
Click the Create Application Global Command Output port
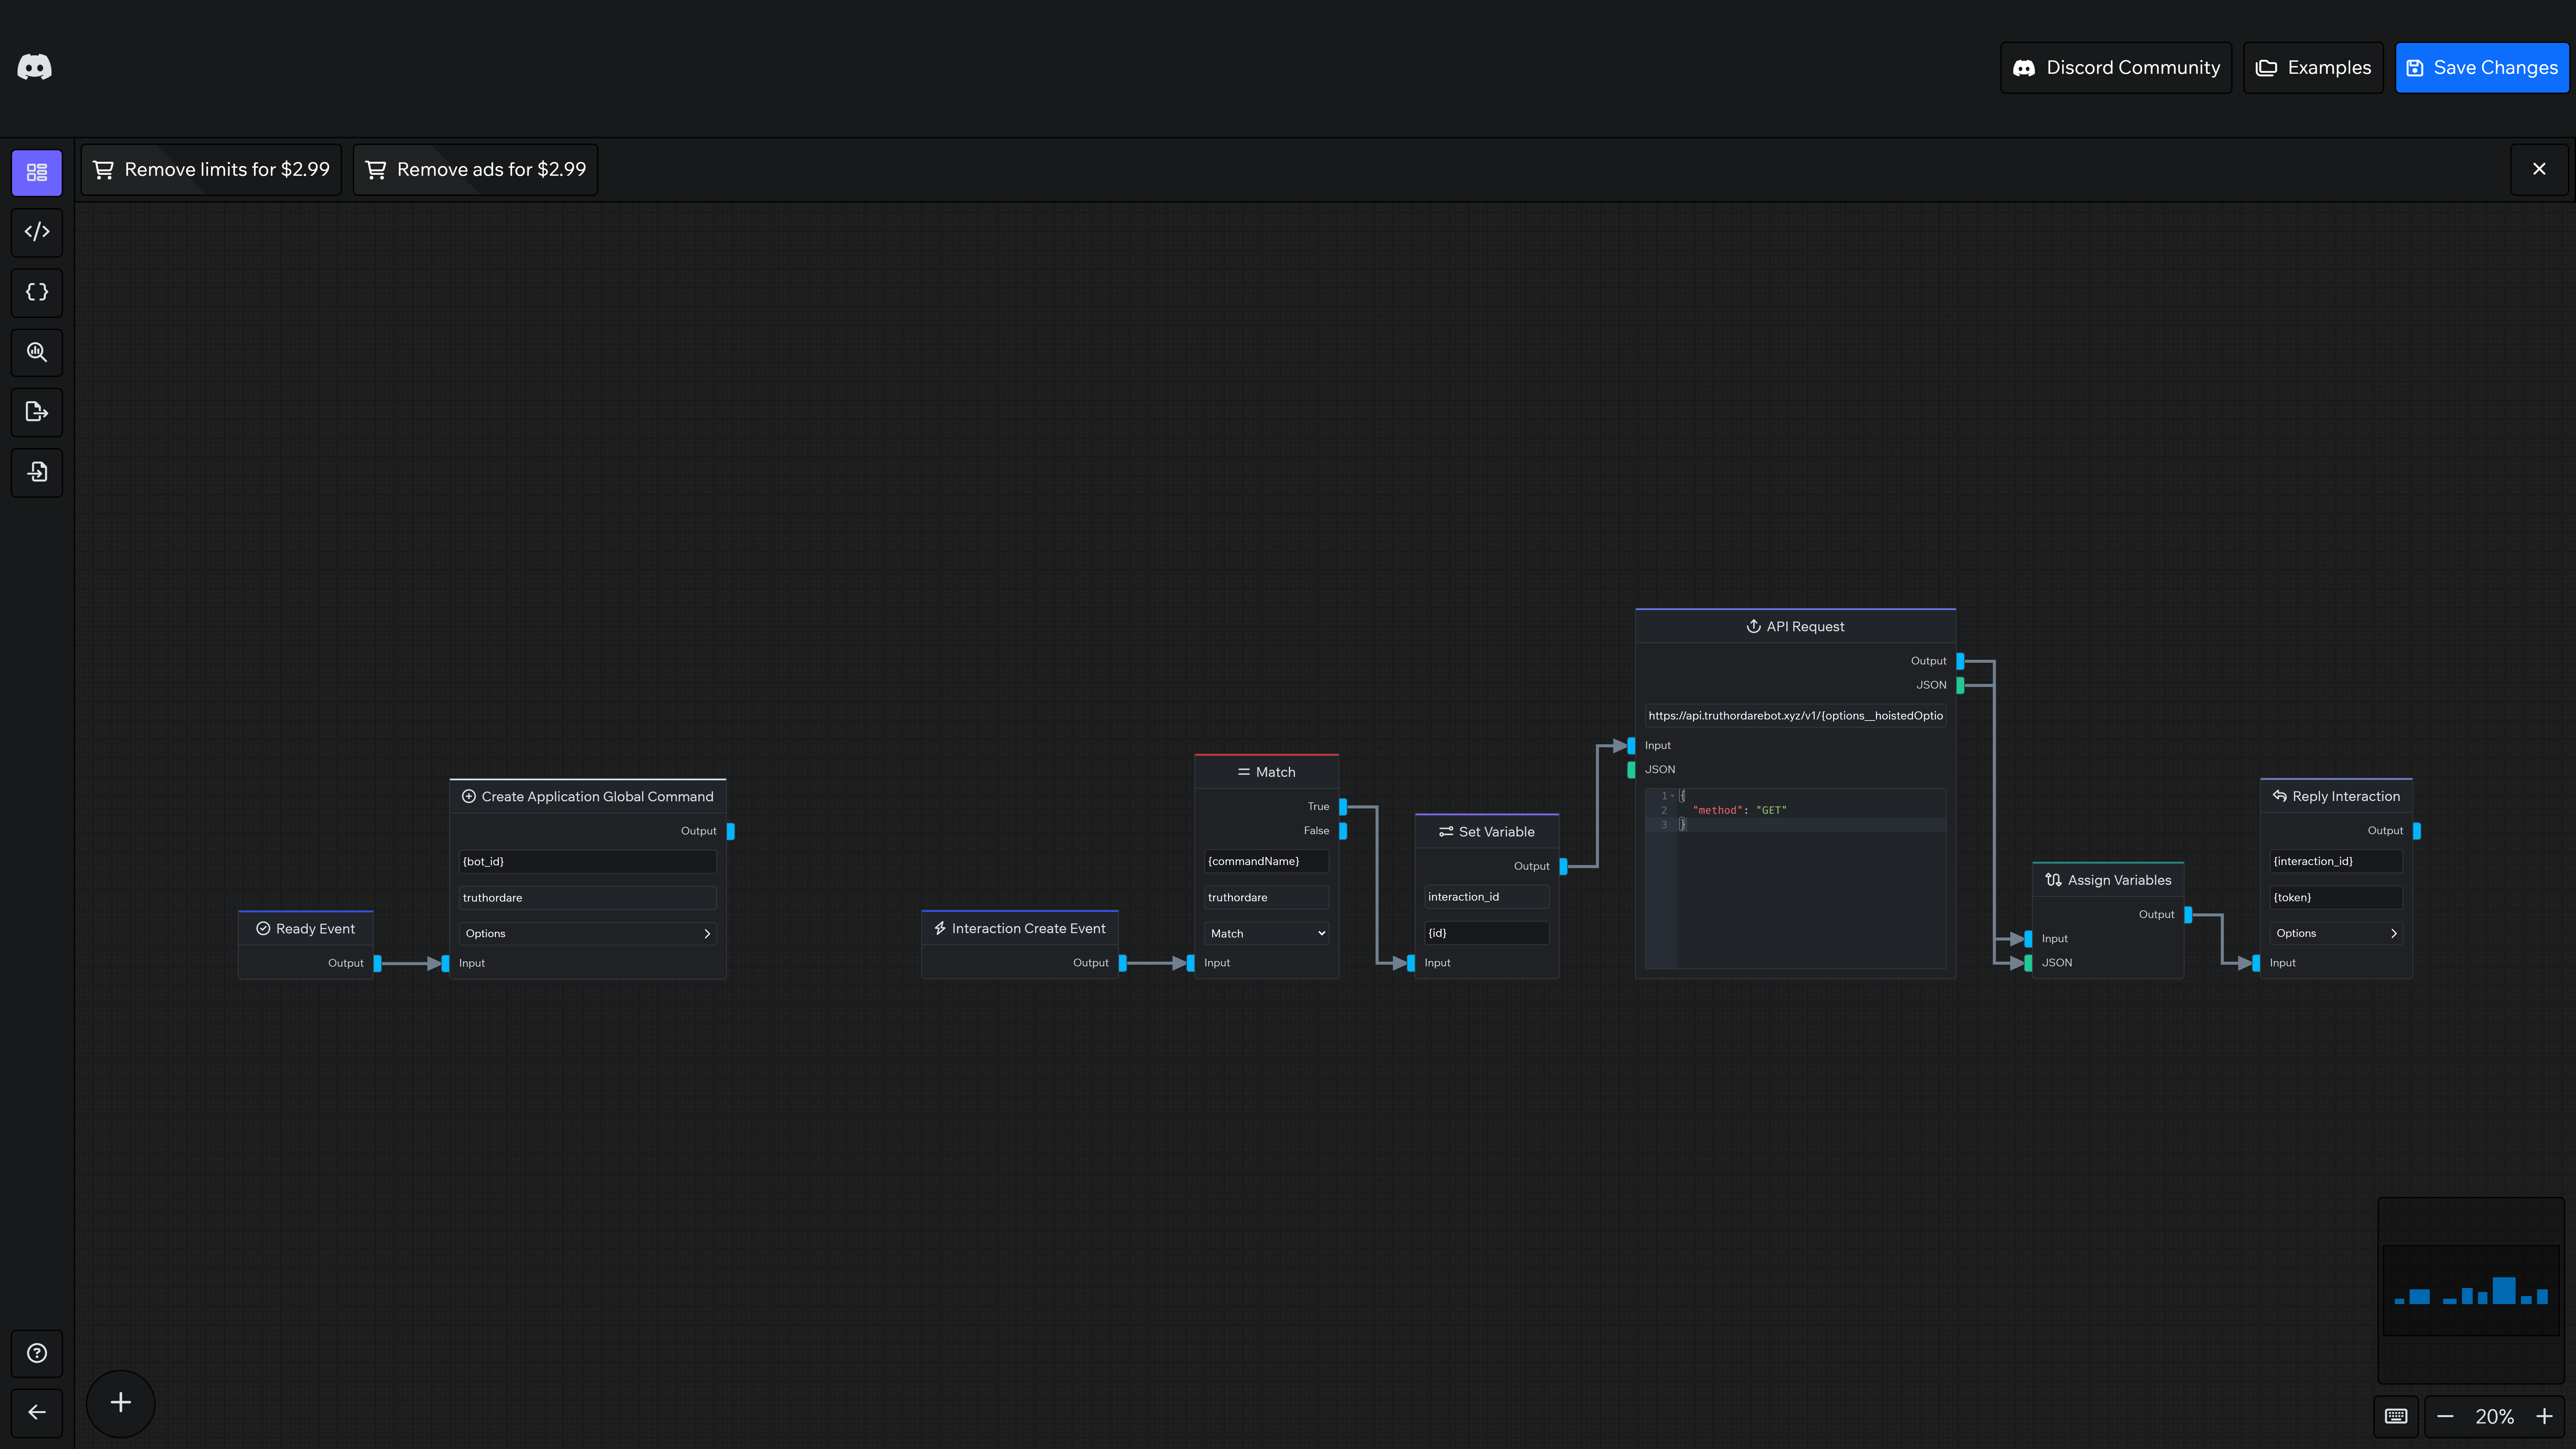731,831
